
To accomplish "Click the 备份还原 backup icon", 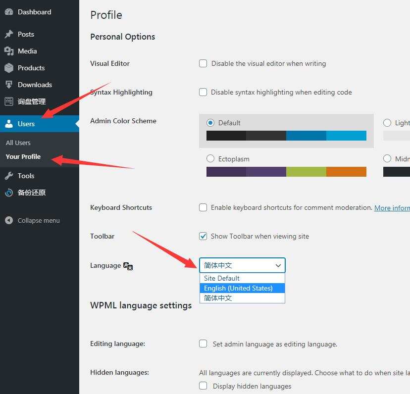I will 9,193.
